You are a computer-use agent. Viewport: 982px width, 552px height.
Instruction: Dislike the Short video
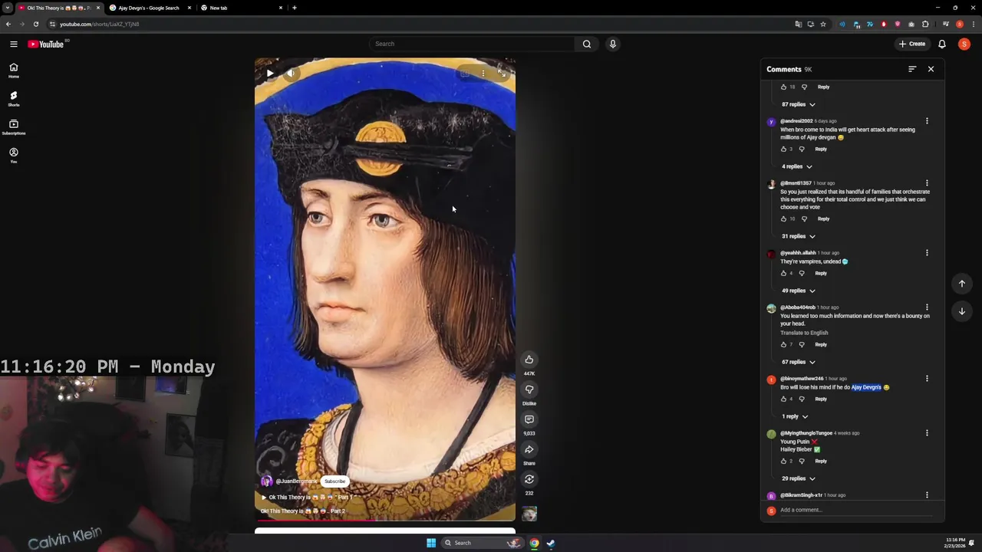click(529, 389)
